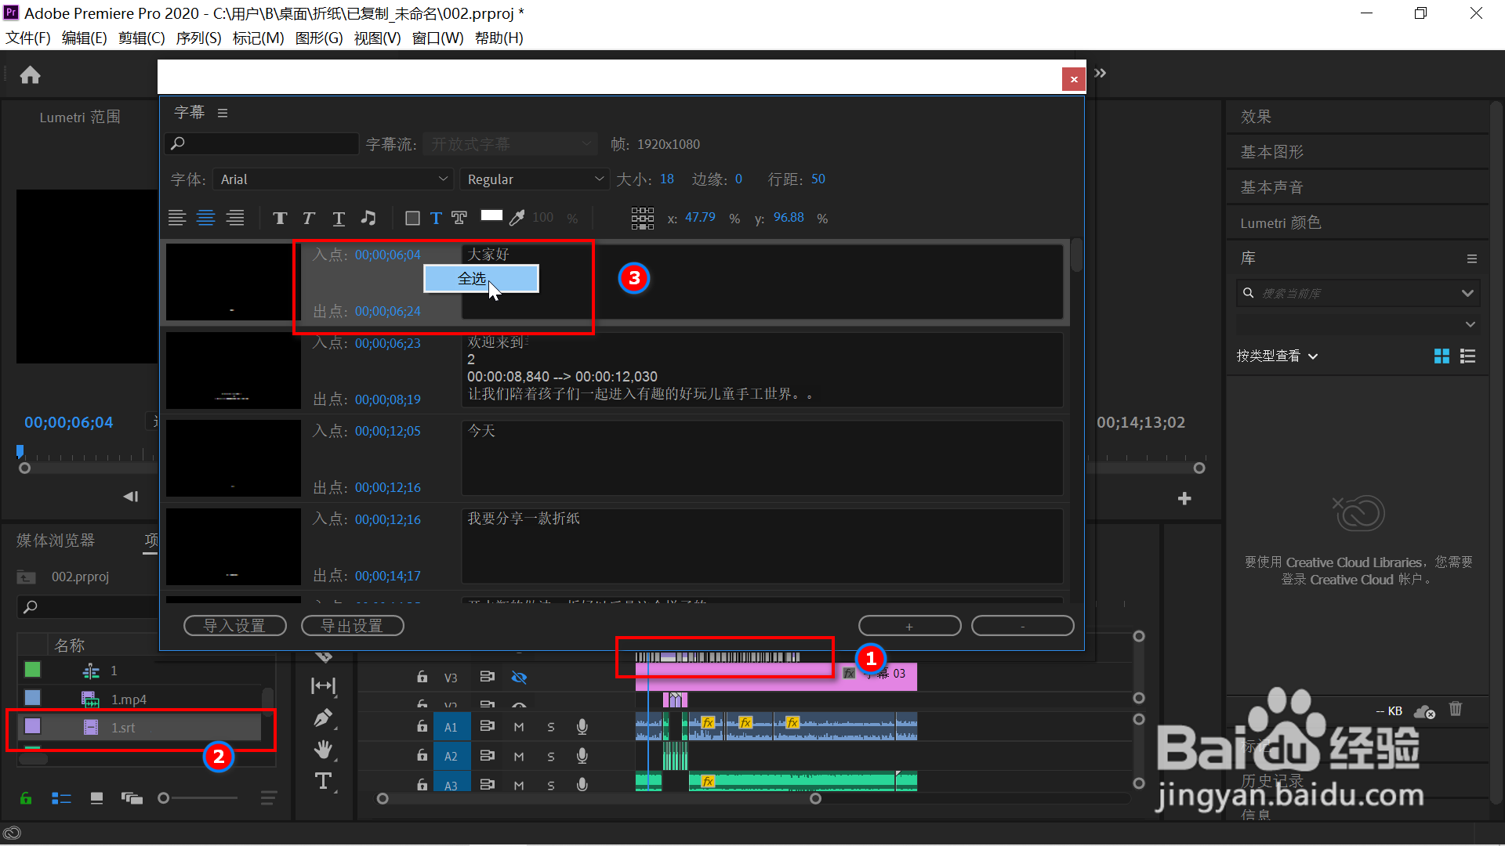
Task: Click project icon view icon
Action: click(x=96, y=798)
